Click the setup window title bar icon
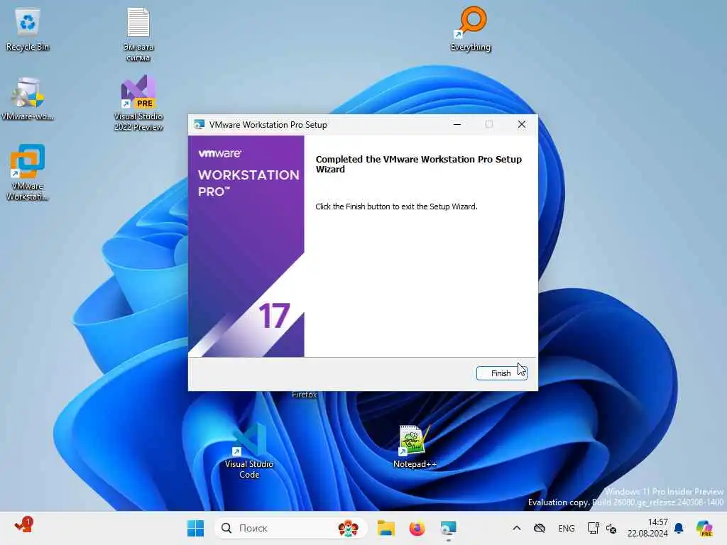The width and height of the screenshot is (727, 545). (x=199, y=124)
